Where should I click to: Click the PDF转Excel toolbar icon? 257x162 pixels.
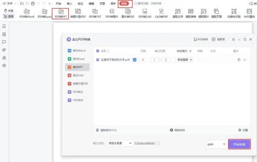(x=44, y=13)
